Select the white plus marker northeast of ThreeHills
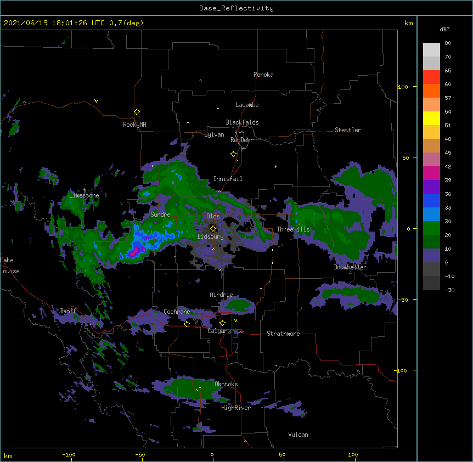 point(336,206)
